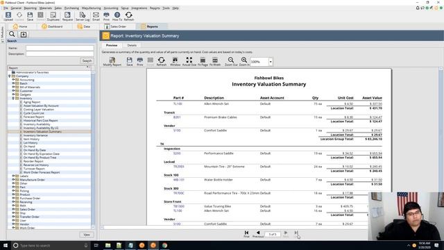The image size is (444, 250).
Task: Click the Name search field
Action: click(x=60, y=48)
